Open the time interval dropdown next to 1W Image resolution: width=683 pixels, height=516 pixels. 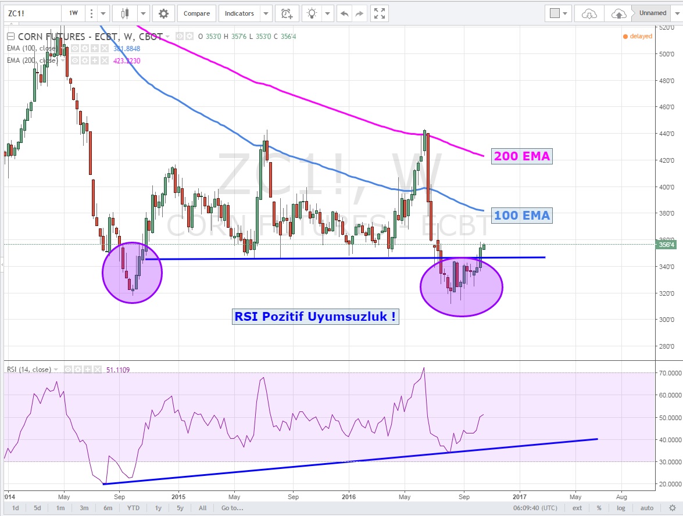click(103, 13)
